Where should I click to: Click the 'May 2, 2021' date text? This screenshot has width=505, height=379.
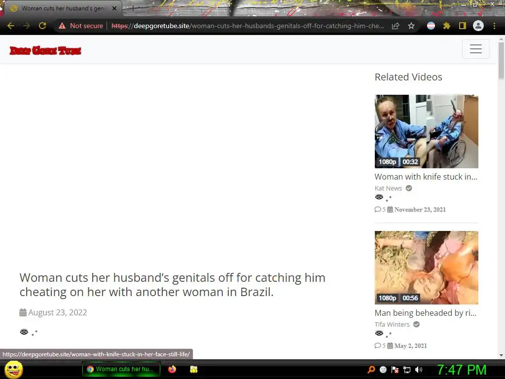point(411,346)
